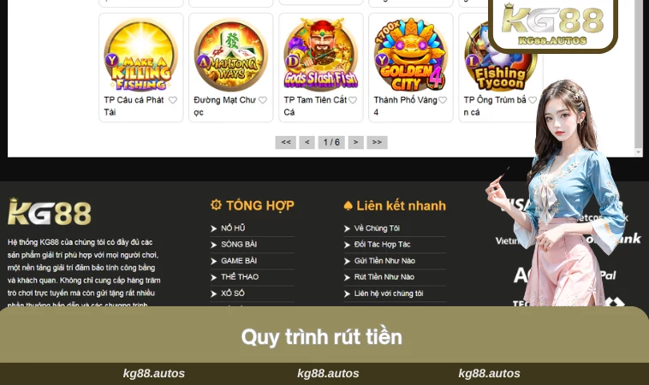
Task: Click the KG88.AUTOS badge logo
Action: 553,24
